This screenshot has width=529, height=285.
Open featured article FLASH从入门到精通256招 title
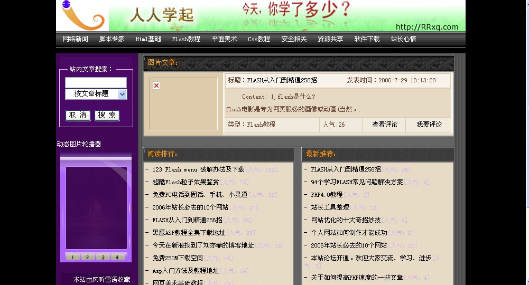coord(282,80)
